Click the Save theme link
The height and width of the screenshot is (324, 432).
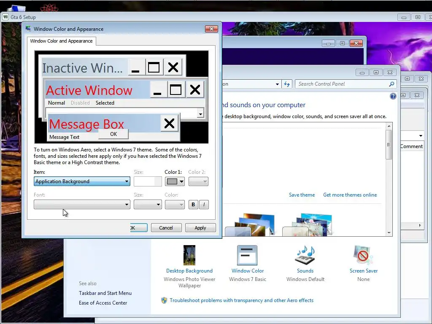click(302, 195)
